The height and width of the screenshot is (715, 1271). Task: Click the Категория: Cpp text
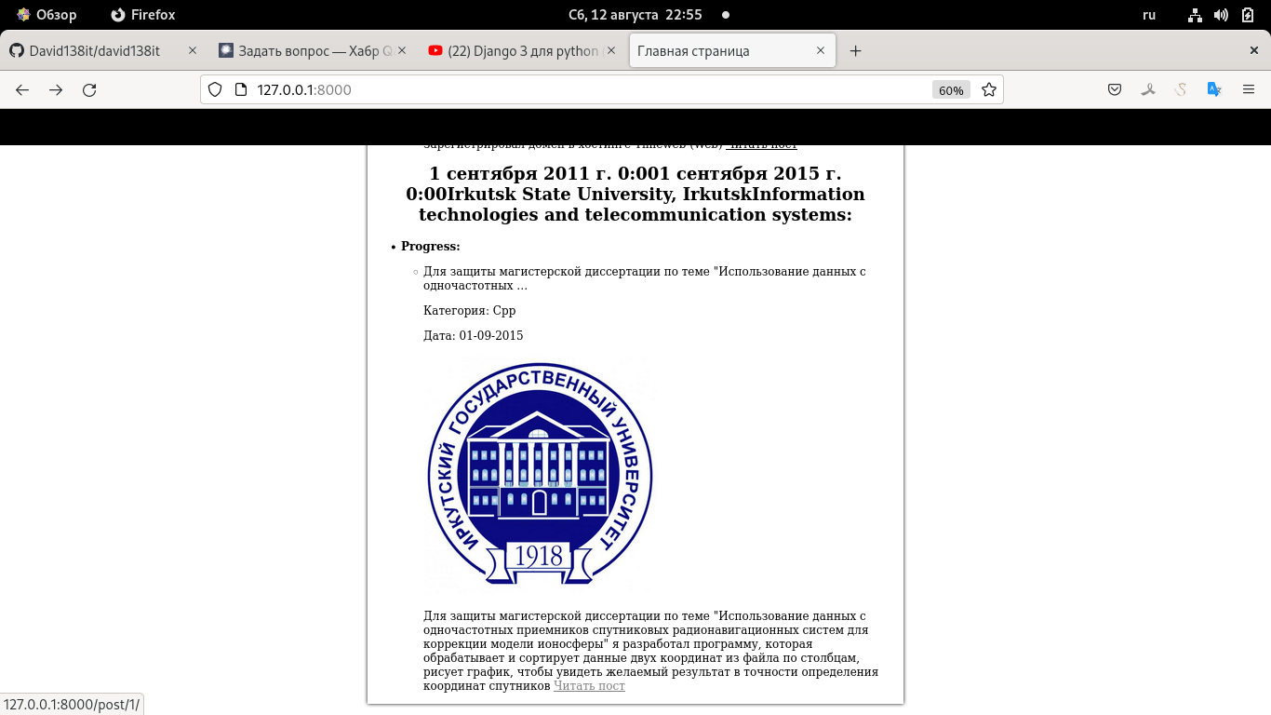(x=469, y=311)
